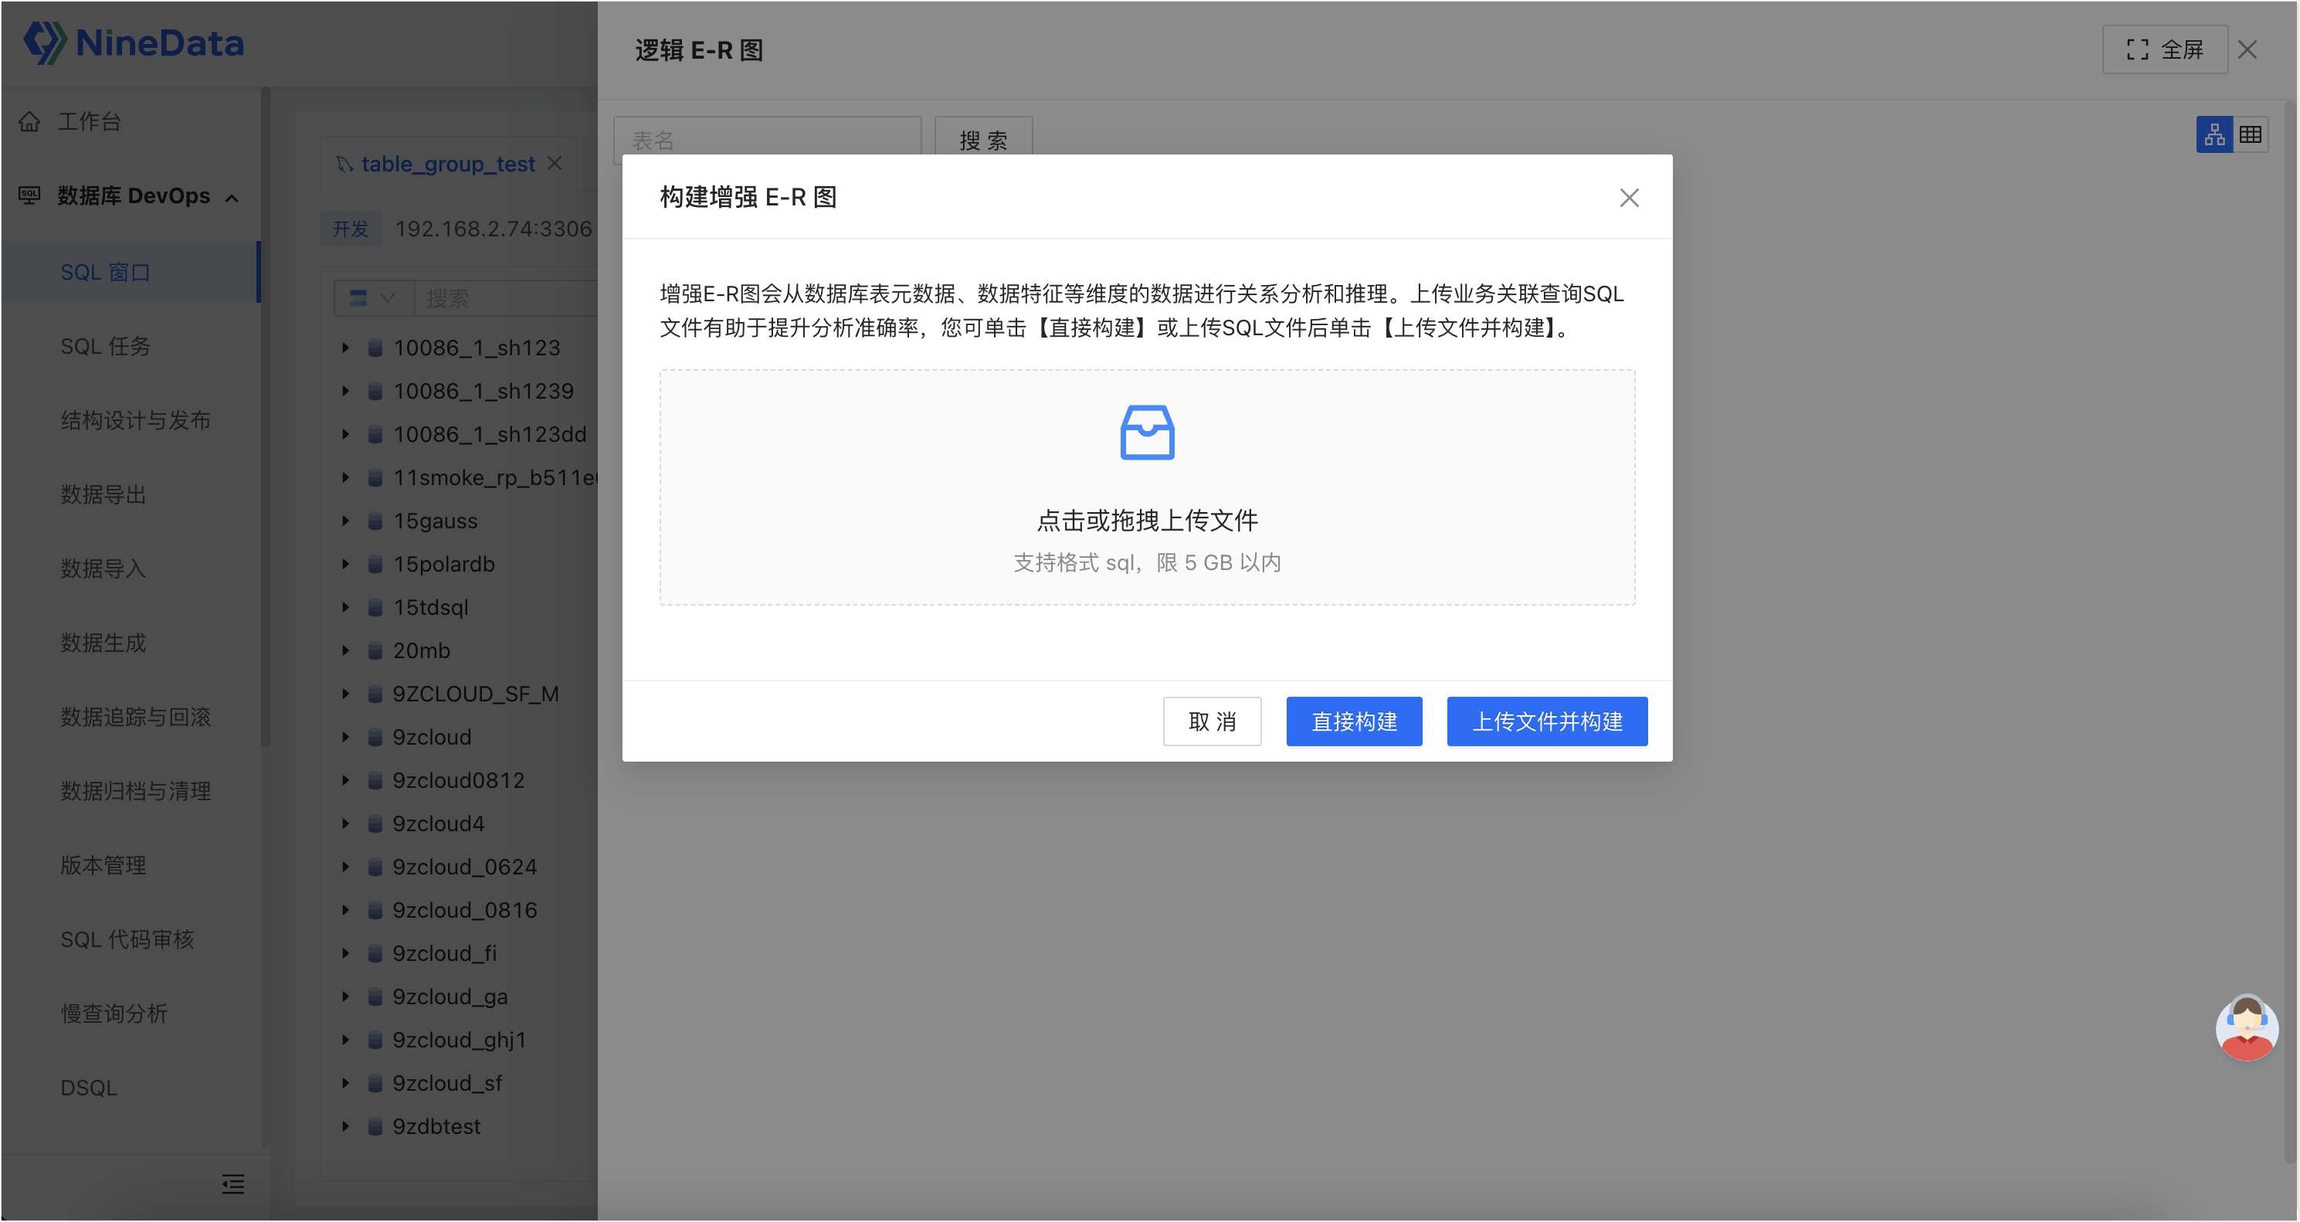Click the 搜索 button in E-R panel
Viewport: 2300px width, 1222px height.
pyautogui.click(x=983, y=141)
